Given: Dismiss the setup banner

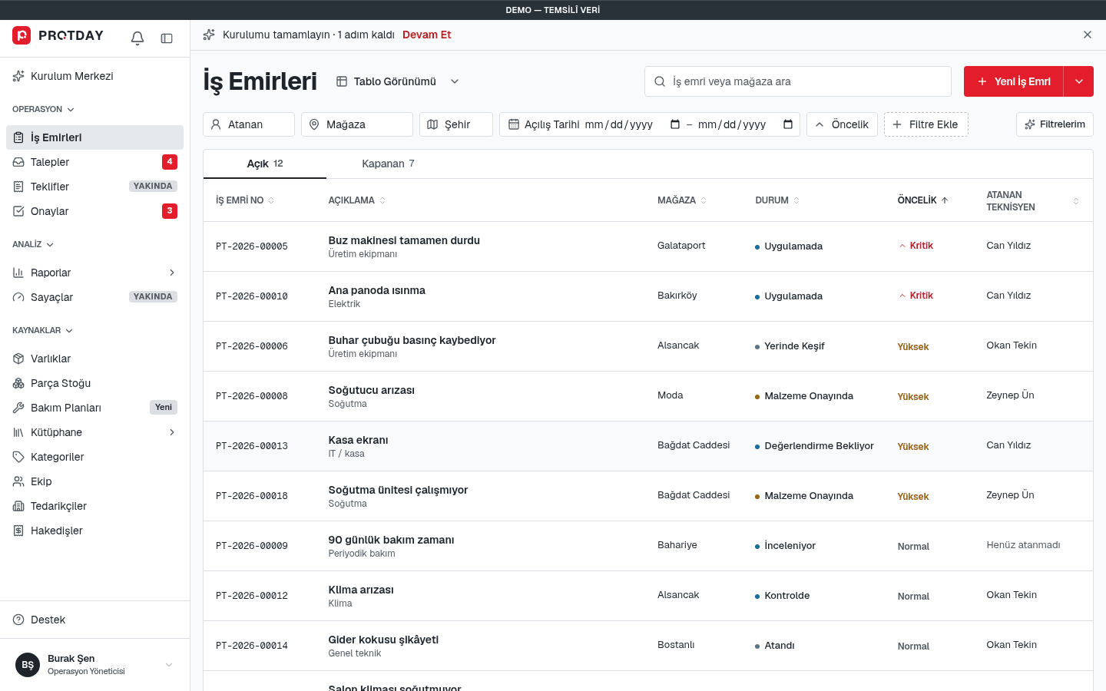Looking at the screenshot, I should point(1088,35).
